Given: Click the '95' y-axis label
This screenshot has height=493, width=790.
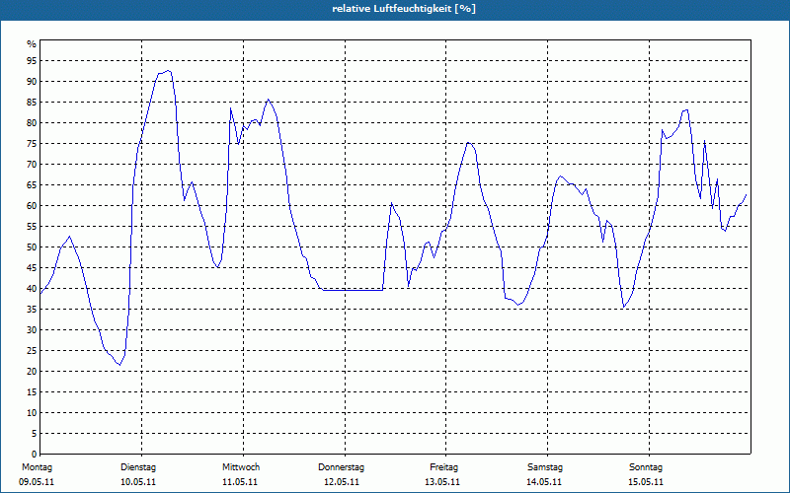Looking at the screenshot, I should coord(32,61).
